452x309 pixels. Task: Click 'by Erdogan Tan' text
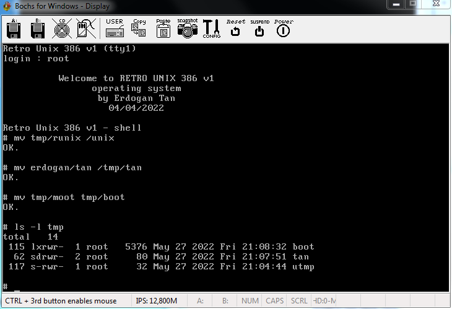pos(136,98)
